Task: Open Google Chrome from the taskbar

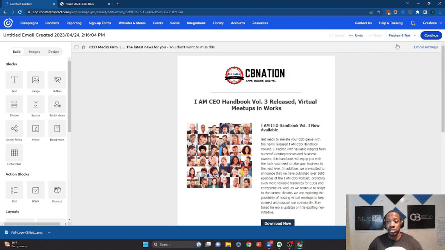Action: [x=249, y=244]
